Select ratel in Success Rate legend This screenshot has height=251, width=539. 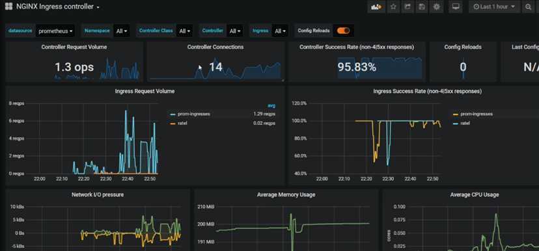[x=465, y=123]
